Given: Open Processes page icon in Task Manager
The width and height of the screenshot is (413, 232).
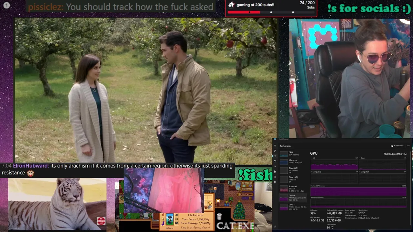Looking at the screenshot, I should (275, 151).
